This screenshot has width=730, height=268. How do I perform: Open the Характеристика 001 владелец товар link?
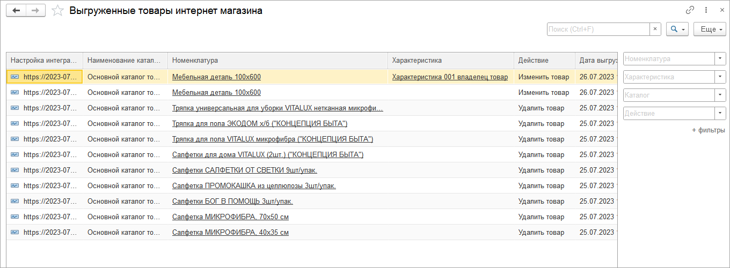[x=450, y=77]
